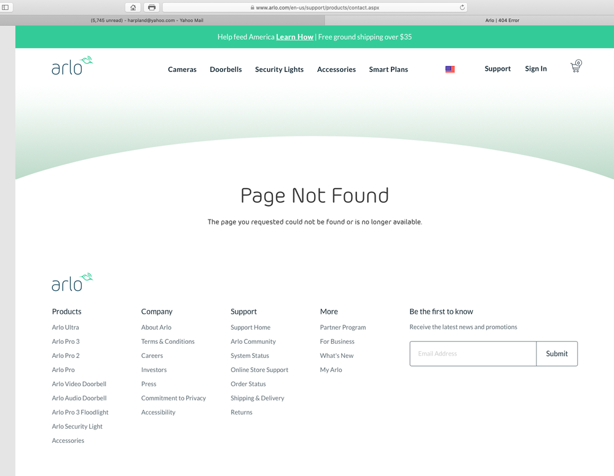This screenshot has height=476, width=614.
Task: Open the Arlo Pro 3 Floodlight link
Action: [x=81, y=412]
